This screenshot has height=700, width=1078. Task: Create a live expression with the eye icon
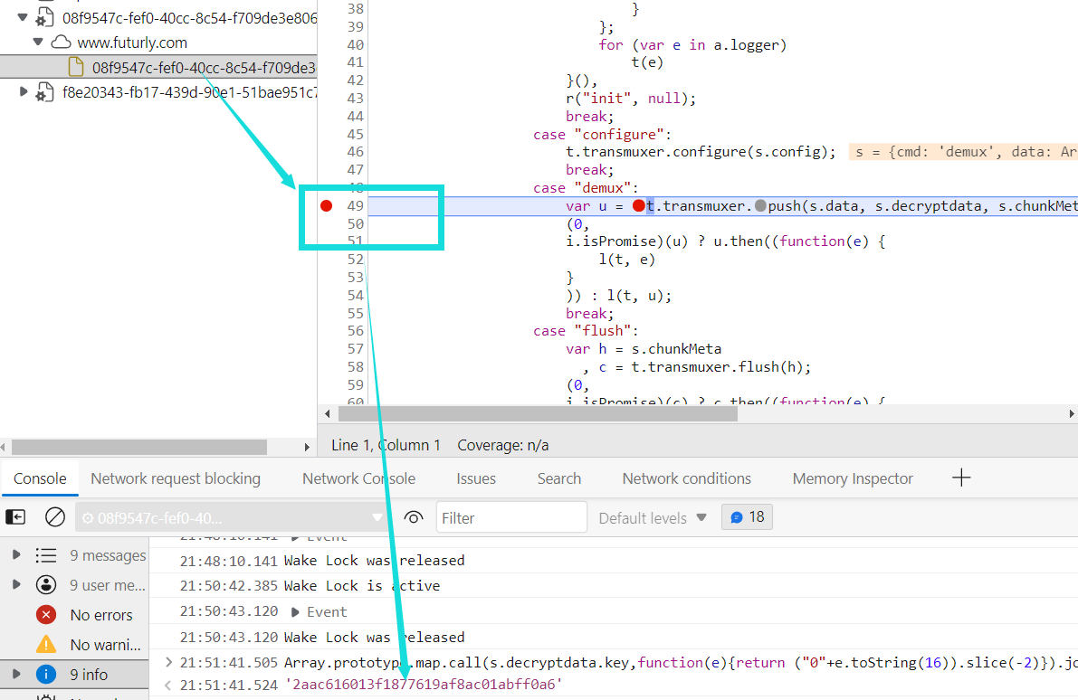click(x=413, y=517)
